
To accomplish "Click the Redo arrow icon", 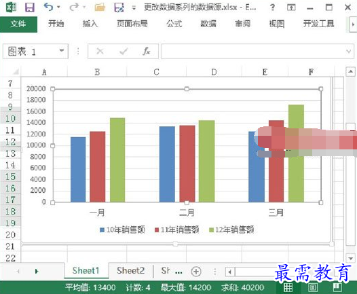I will tap(74, 7).
